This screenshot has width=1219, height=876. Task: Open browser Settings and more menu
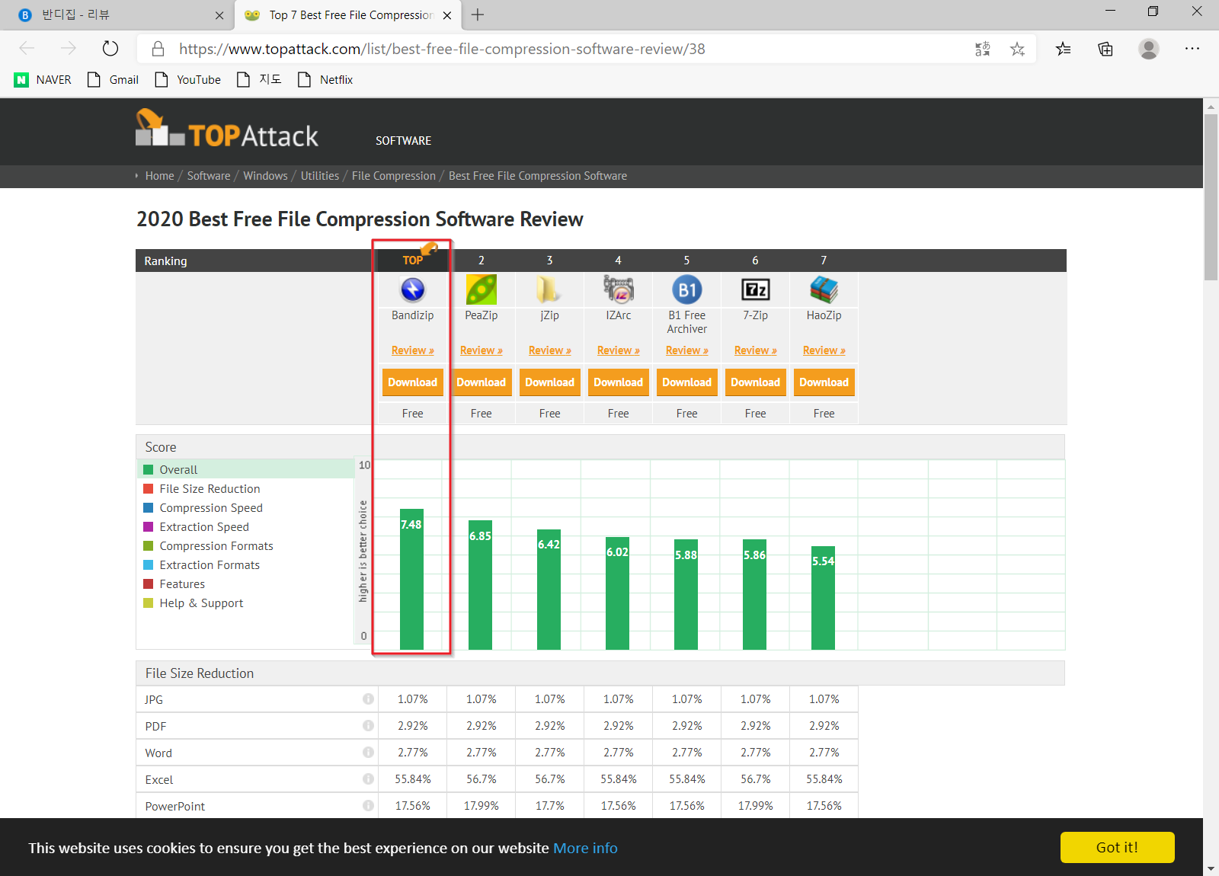[x=1192, y=49]
